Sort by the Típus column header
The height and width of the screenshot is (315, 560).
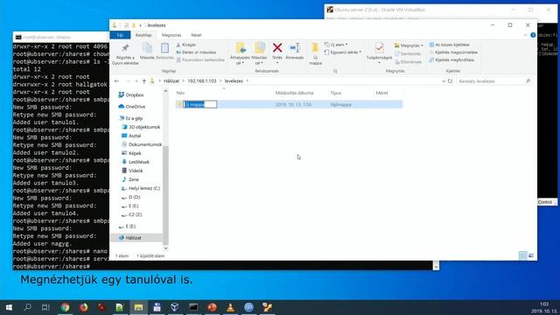point(336,93)
